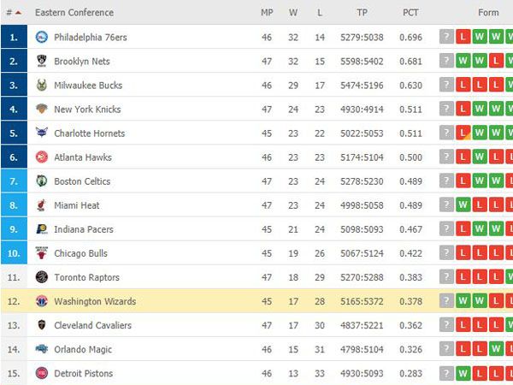Click the Milwaukee Bucks team logo
The width and height of the screenshot is (513, 385).
point(42,85)
